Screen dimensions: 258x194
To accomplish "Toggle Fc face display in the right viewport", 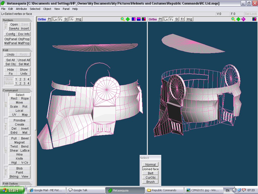I will click(x=171, y=19).
